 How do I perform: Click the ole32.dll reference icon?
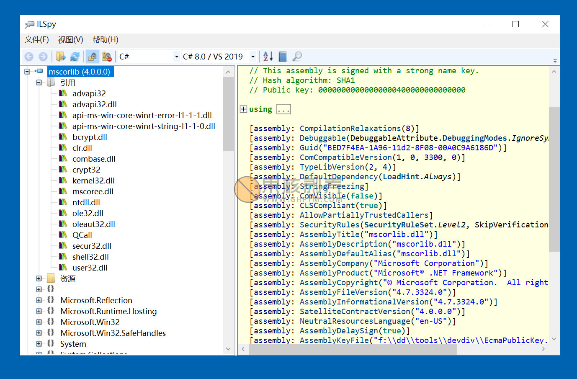click(63, 213)
